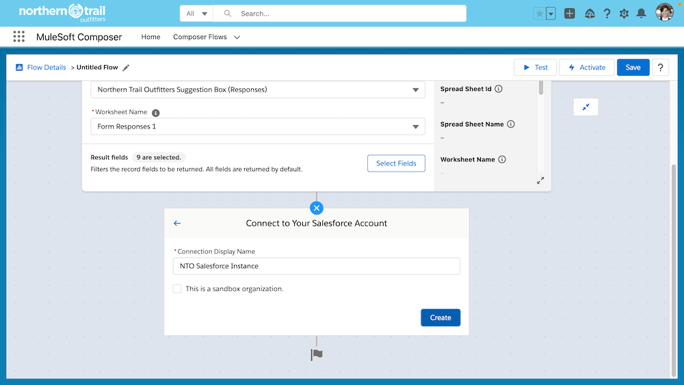Click the output panel scrollbar

(541, 88)
